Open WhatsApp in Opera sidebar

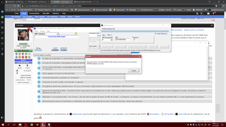pyautogui.click(x=2, y=17)
